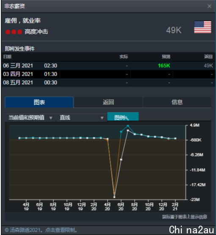The height and width of the screenshot is (235, 216).
Task: Click the large 49K header value
Action: click(x=174, y=30)
